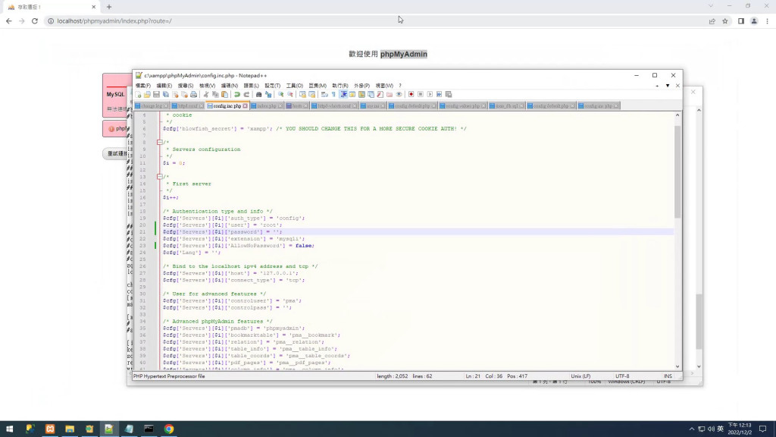
Task: Start macro recording with the red dot icon
Action: click(411, 95)
